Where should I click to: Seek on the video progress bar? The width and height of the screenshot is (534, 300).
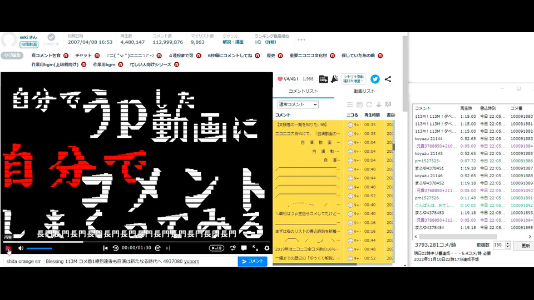(136, 242)
